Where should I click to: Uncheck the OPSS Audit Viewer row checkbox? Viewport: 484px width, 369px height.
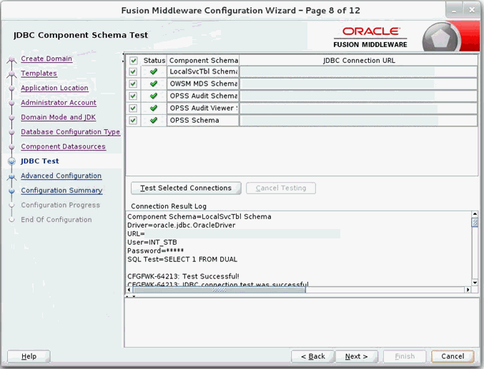pyautogui.click(x=133, y=108)
